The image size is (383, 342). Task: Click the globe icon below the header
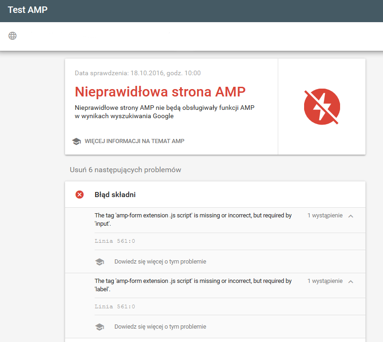point(12,35)
